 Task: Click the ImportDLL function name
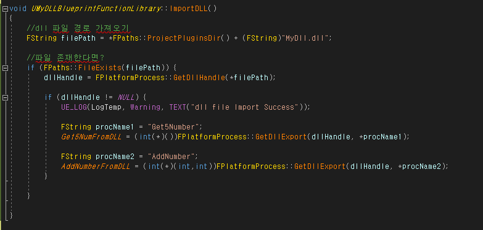click(189, 9)
